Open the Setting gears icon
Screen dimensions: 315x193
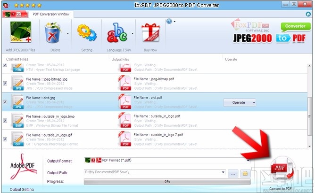pyautogui.click(x=87, y=33)
